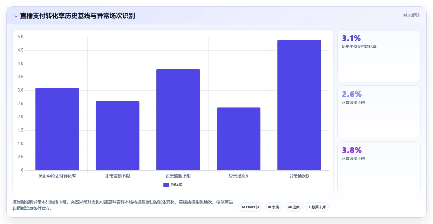This screenshot has width=433, height=224.
Task: Click the 异常场次B axis label
Action: tap(299, 176)
